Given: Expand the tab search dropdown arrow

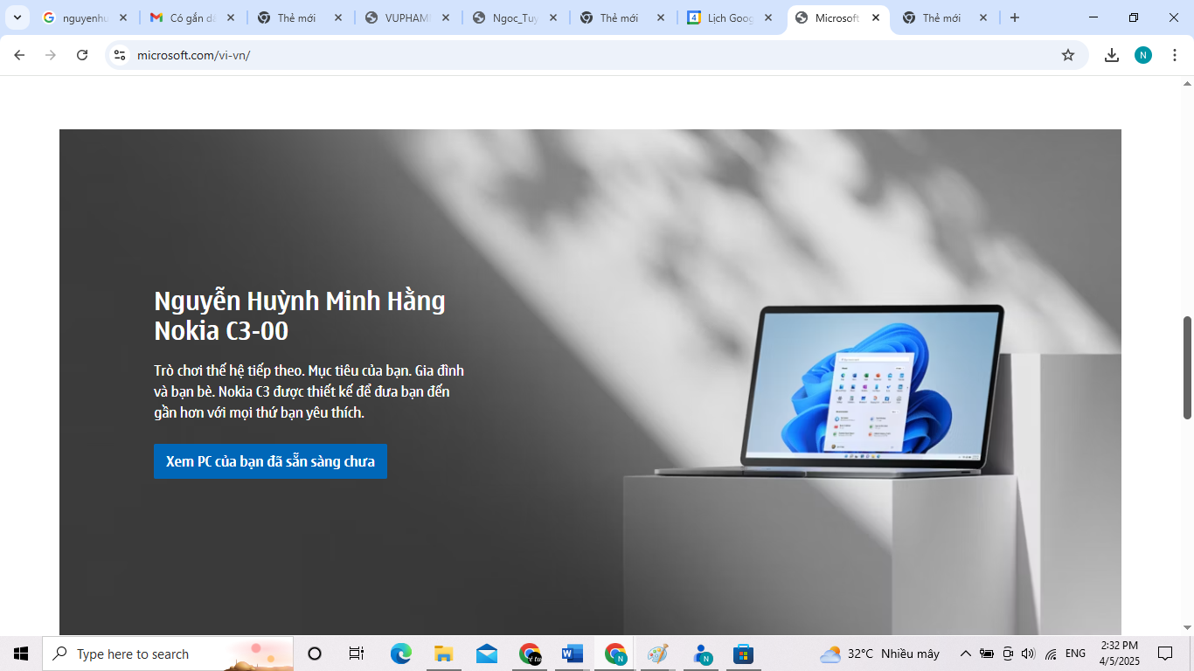Looking at the screenshot, I should (17, 17).
